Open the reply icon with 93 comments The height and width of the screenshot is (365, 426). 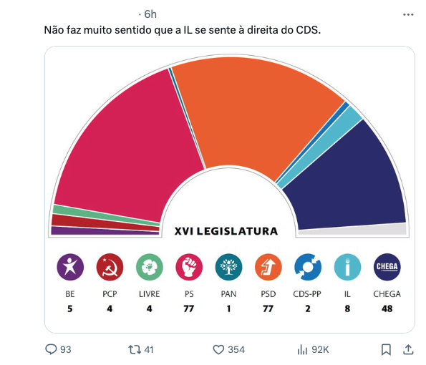[x=51, y=349]
